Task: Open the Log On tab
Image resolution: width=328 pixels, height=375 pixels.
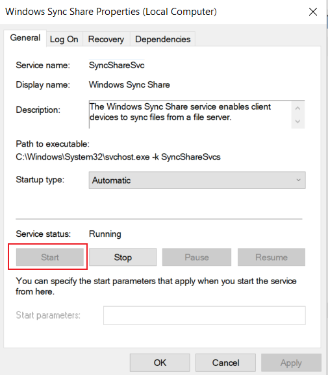Action: [x=64, y=39]
